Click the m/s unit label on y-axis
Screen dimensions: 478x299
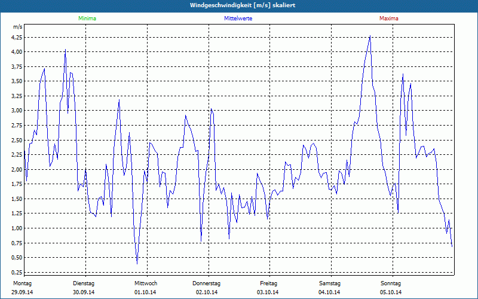pos(18,27)
